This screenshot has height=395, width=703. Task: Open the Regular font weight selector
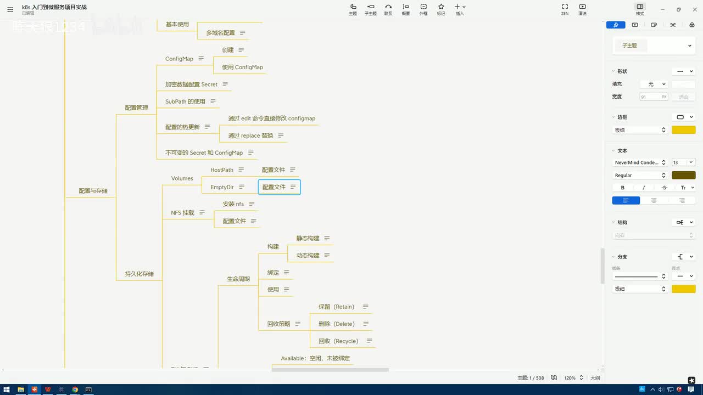point(640,175)
